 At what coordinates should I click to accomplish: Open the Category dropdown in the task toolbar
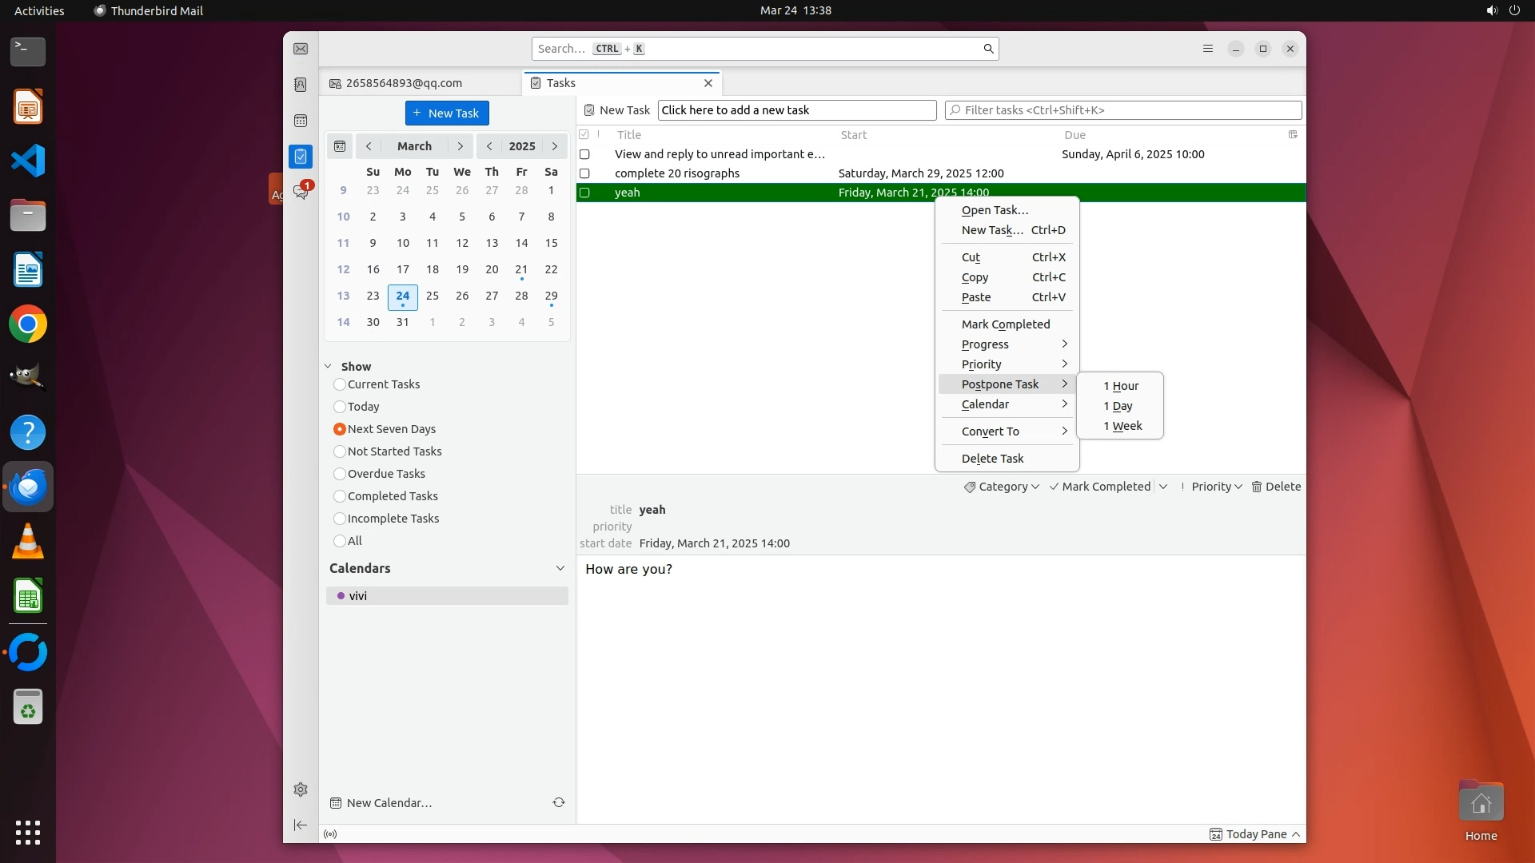tap(1002, 487)
